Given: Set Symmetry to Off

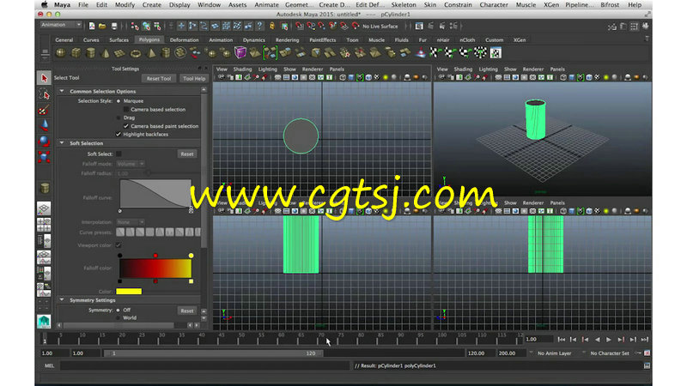Looking at the screenshot, I should (119, 311).
